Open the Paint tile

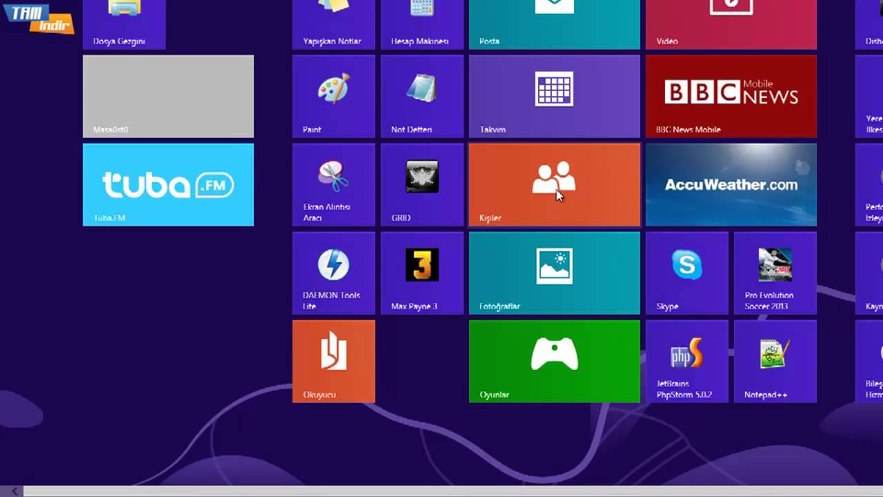[x=333, y=96]
